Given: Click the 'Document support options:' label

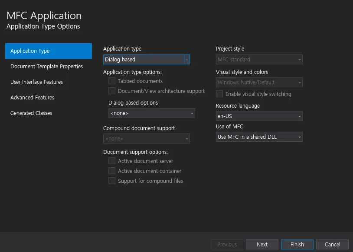Looking at the screenshot, I should (x=135, y=152).
